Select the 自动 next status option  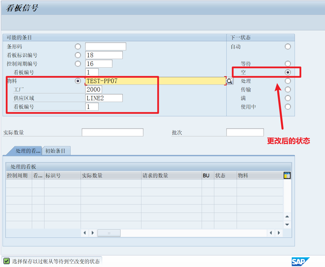(288, 46)
